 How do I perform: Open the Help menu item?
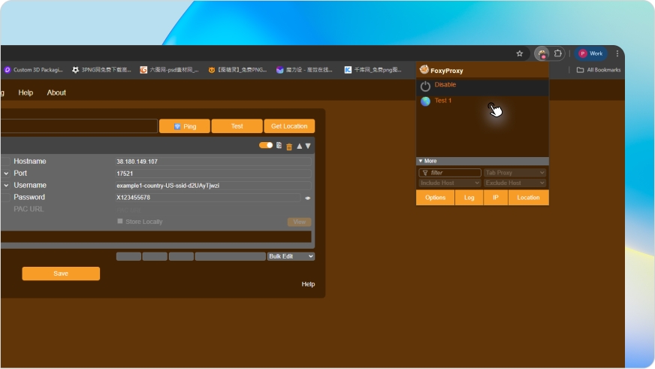(x=26, y=92)
